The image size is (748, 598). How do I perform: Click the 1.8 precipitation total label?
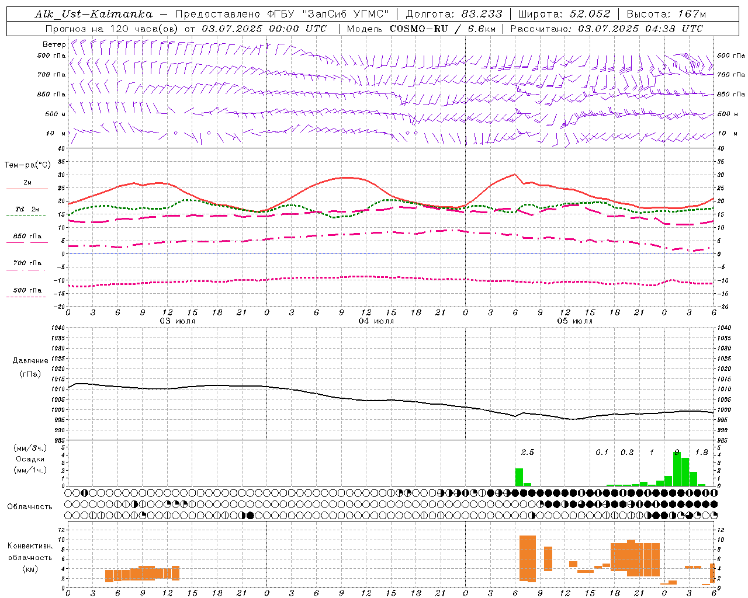point(701,452)
